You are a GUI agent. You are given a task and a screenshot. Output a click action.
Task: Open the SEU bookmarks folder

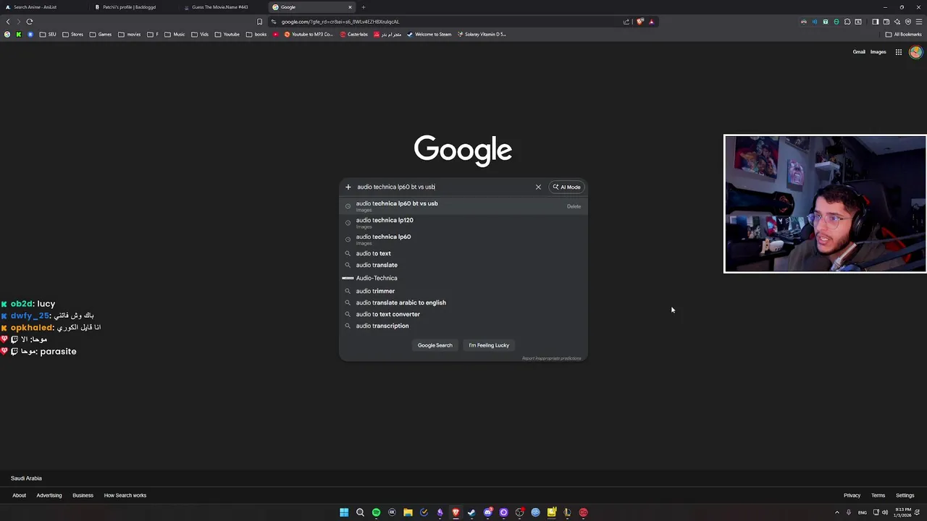pos(48,34)
